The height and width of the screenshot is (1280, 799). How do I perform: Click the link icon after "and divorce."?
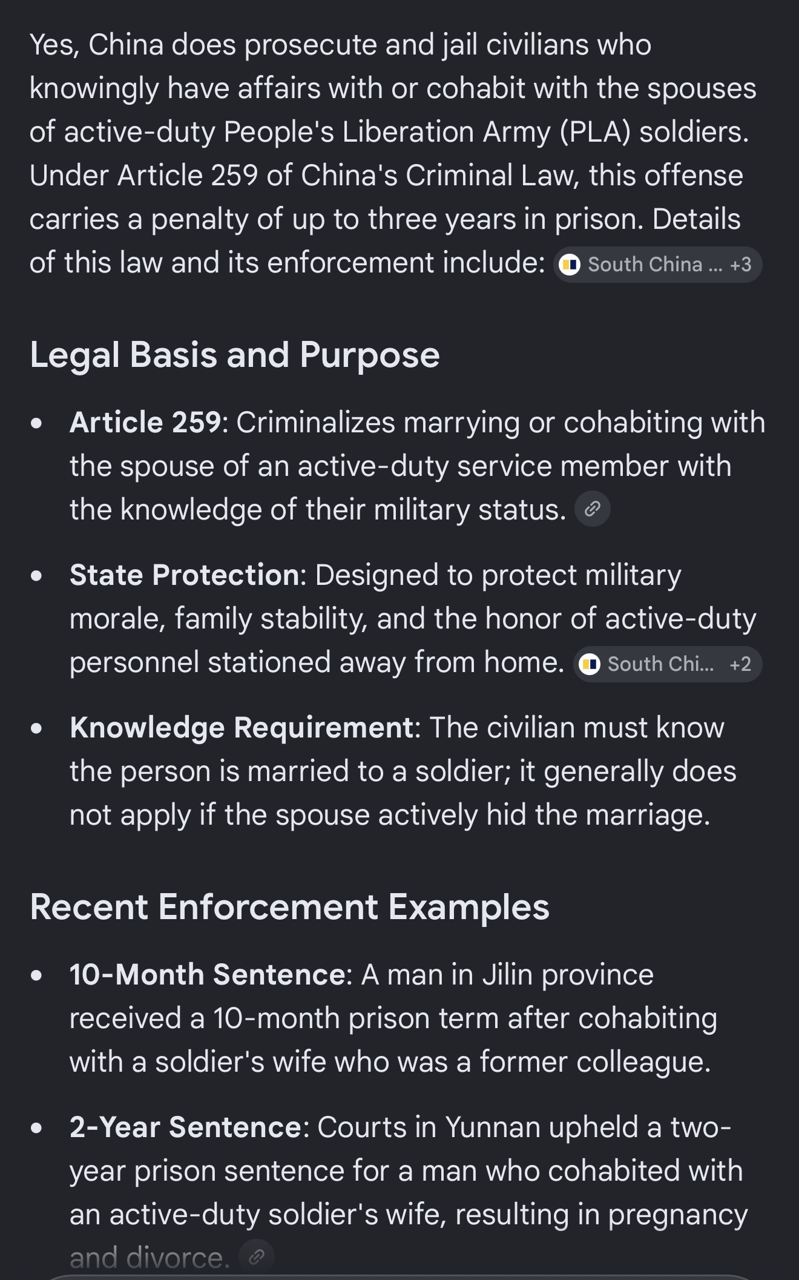pyautogui.click(x=257, y=1257)
